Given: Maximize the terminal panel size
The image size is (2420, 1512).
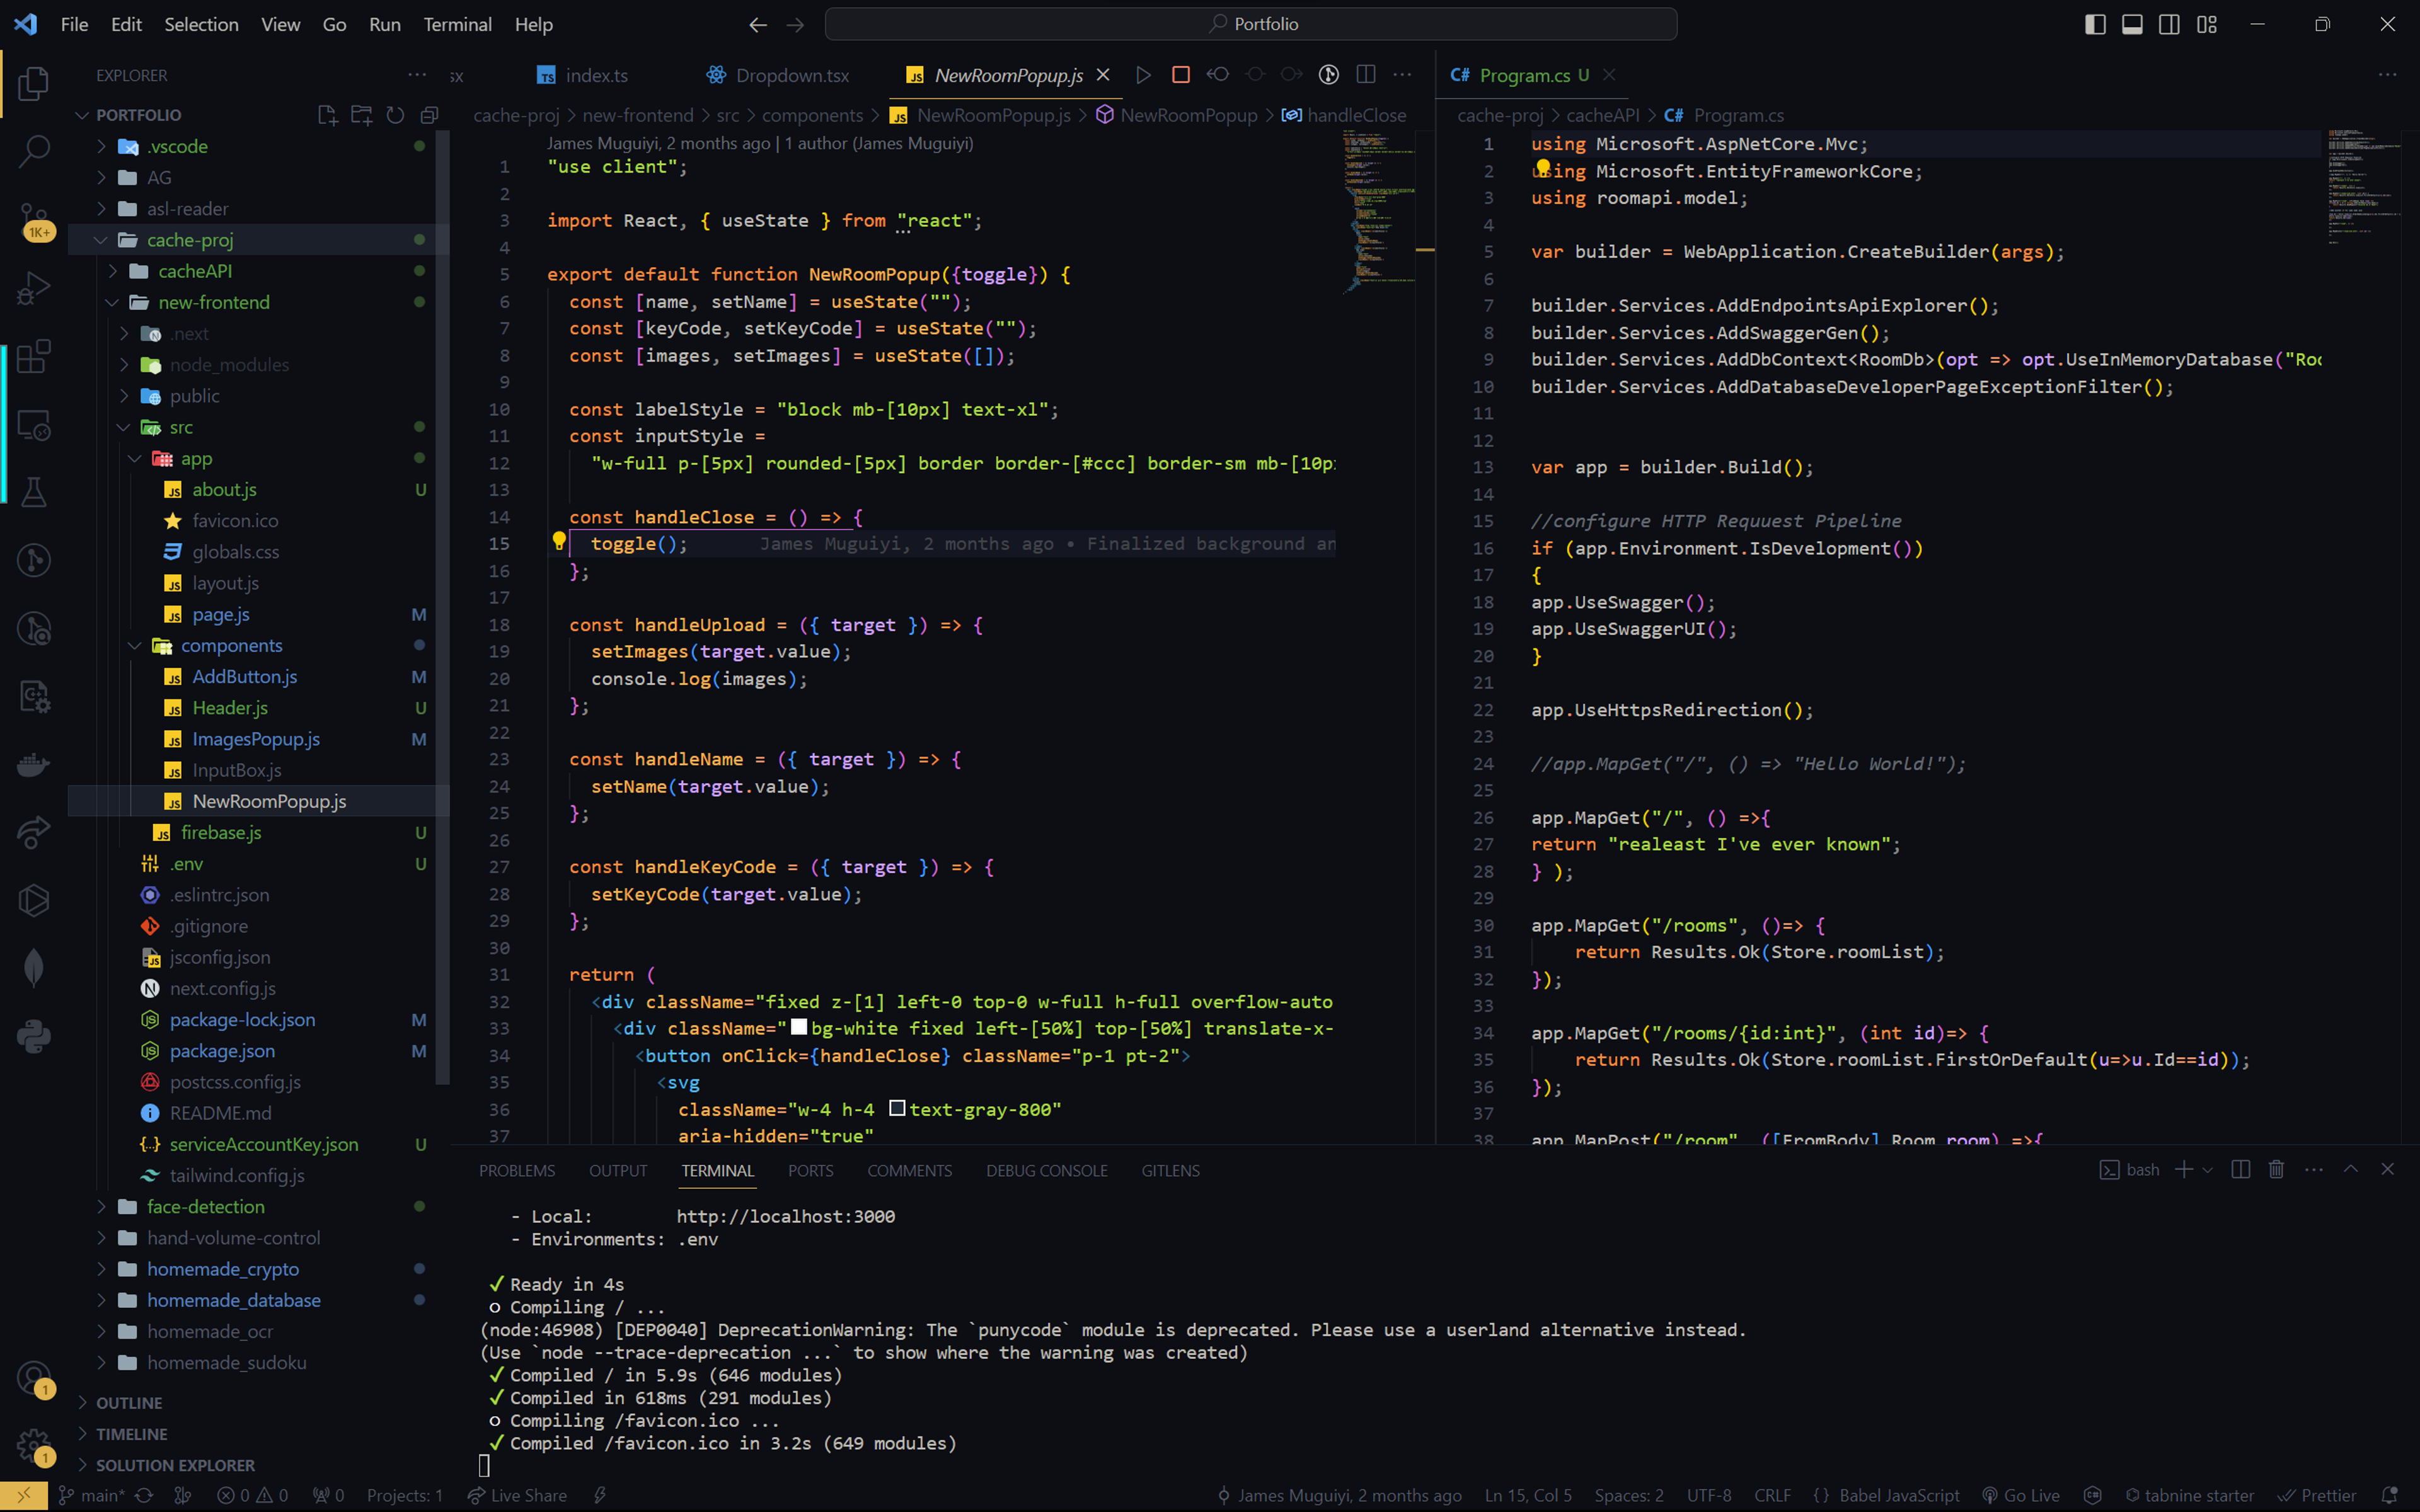Looking at the screenshot, I should [2351, 1169].
